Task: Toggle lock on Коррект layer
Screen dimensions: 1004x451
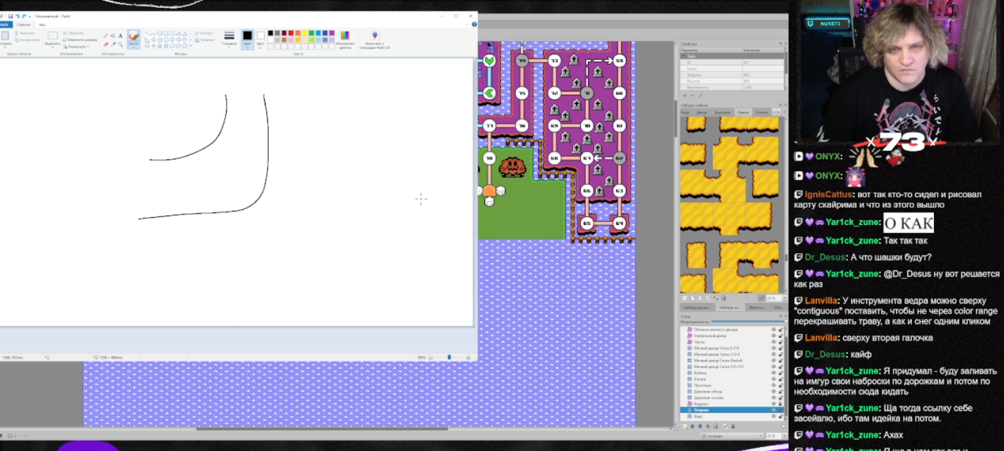Action: (x=780, y=404)
